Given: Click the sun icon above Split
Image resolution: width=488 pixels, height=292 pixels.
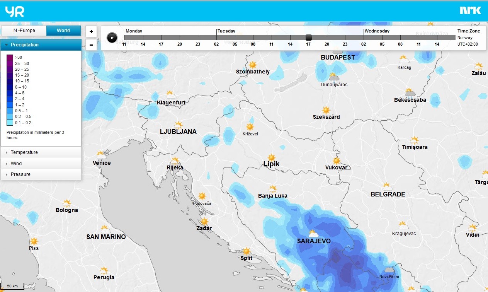Looking at the screenshot, I should [247, 251].
